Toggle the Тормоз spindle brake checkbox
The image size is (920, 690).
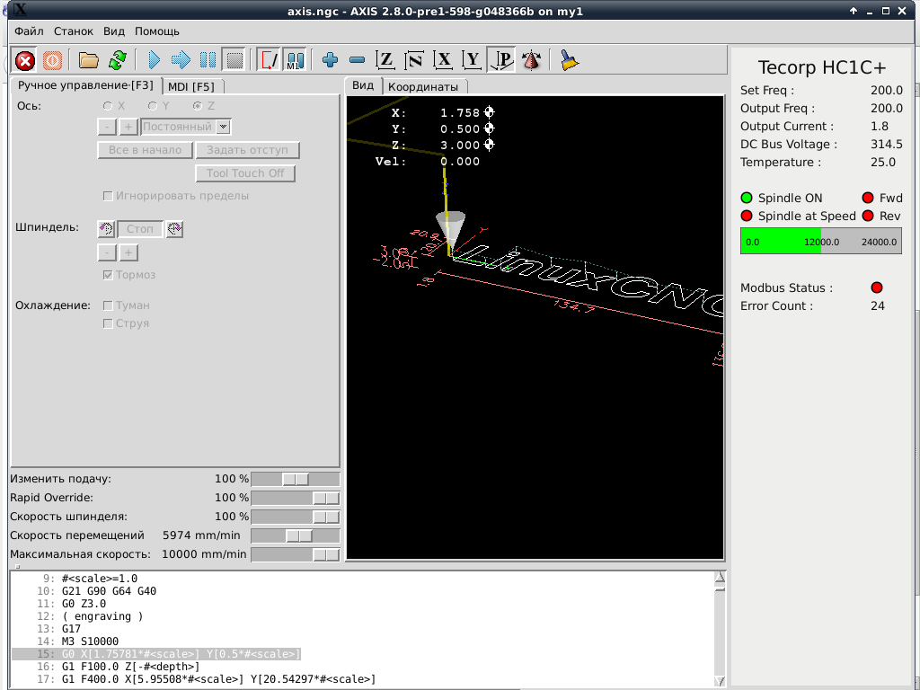109,275
